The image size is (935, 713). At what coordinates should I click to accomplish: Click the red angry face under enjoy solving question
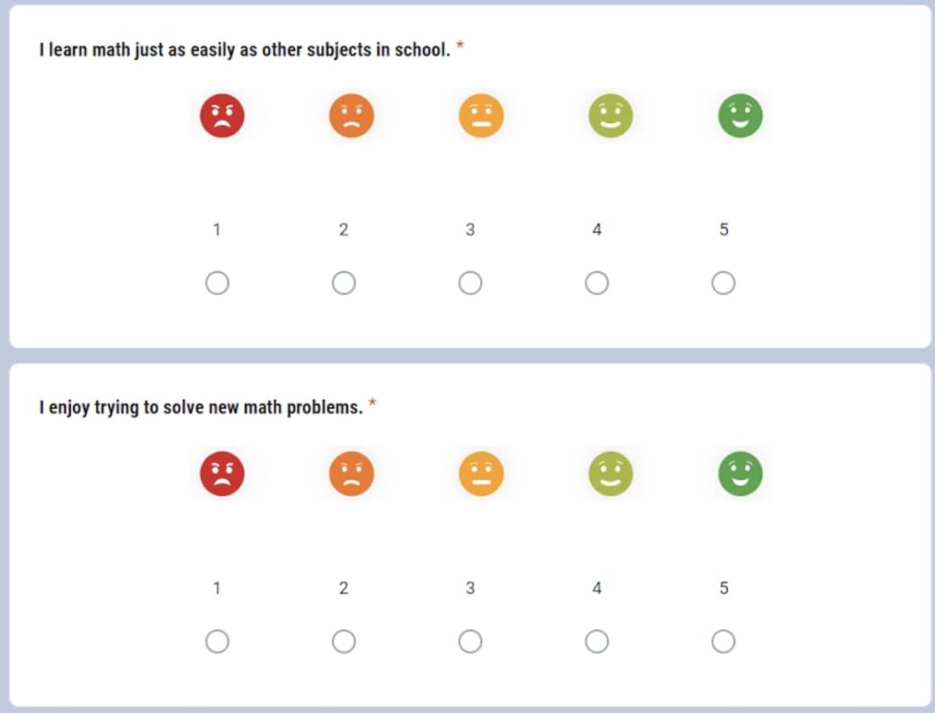click(222, 474)
